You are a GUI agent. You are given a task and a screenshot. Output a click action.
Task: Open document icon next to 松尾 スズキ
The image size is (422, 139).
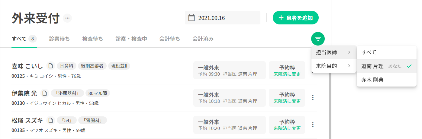pyautogui.click(x=51, y=120)
